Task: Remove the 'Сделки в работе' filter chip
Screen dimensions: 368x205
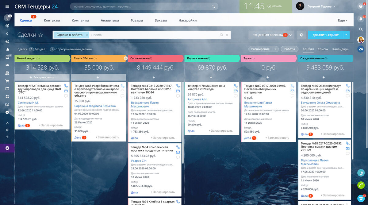Action: pyautogui.click(x=87, y=35)
